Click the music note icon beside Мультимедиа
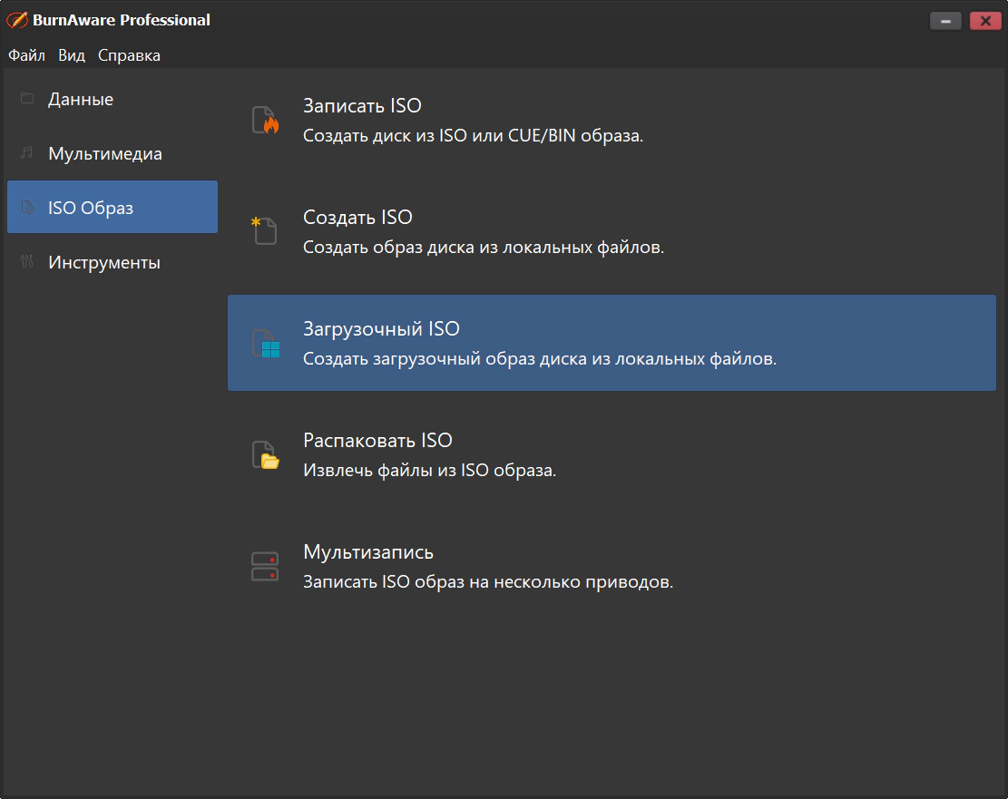 point(27,153)
